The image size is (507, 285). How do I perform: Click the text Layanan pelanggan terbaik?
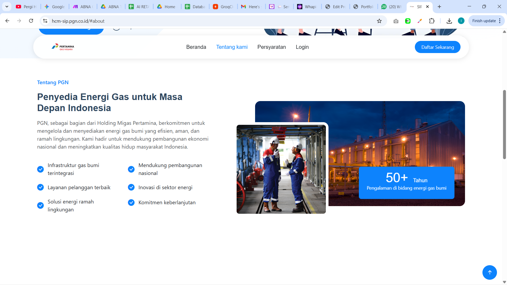79,187
